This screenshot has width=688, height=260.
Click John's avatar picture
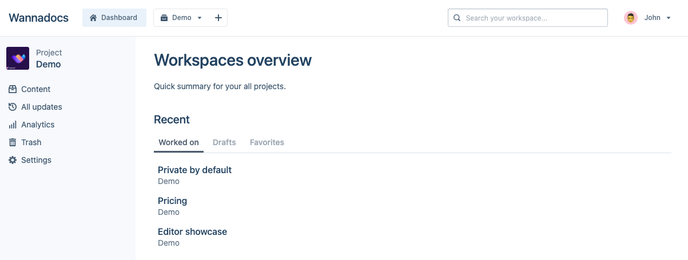pos(631,18)
